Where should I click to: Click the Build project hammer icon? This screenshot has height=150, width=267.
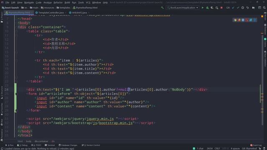click(162, 7)
